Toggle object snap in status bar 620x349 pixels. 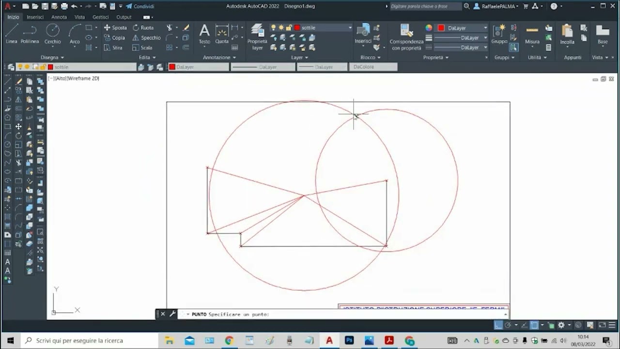534,325
